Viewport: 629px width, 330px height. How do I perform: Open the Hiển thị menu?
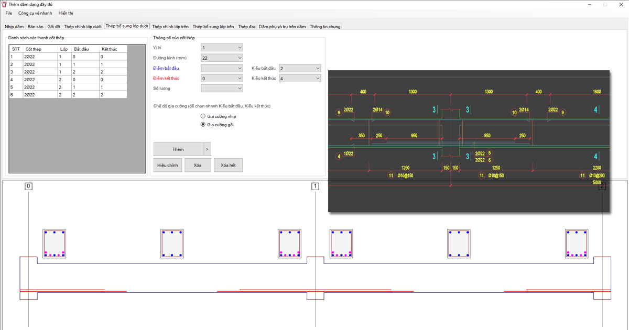tap(66, 13)
